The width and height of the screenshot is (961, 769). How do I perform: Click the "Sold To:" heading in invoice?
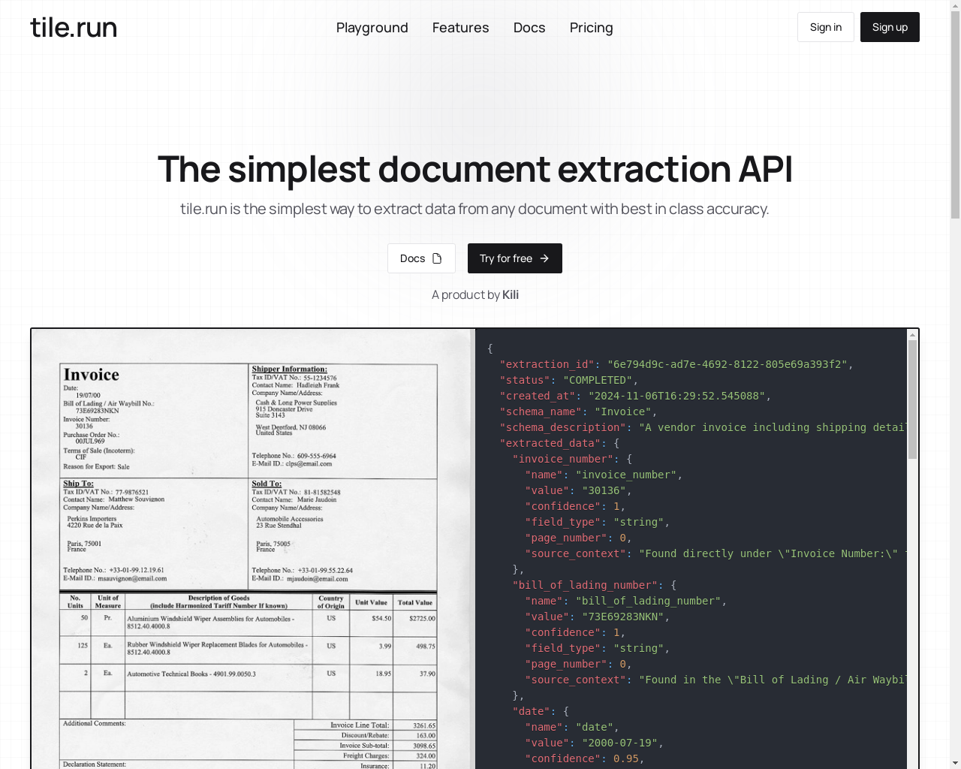coord(267,484)
